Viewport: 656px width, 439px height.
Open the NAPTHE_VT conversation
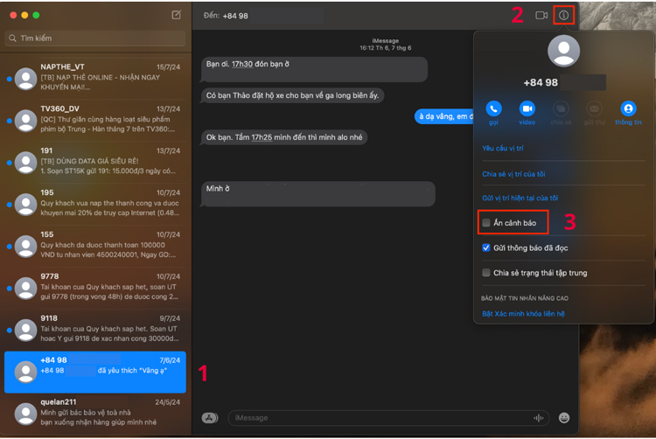pos(95,79)
